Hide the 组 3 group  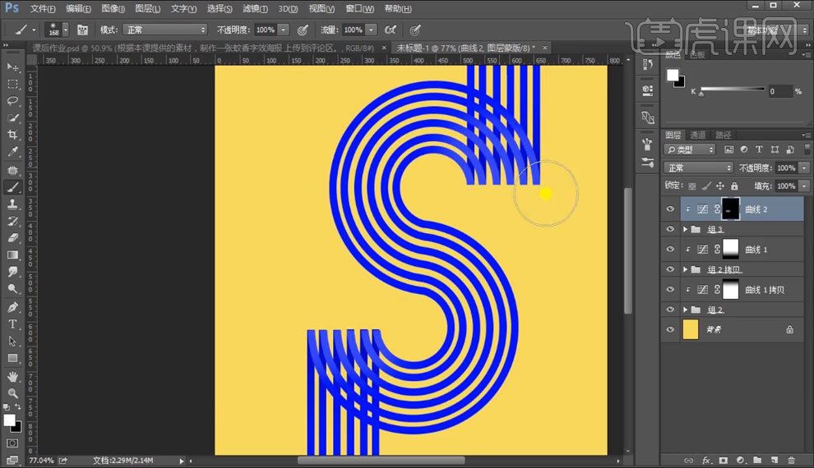tap(670, 229)
